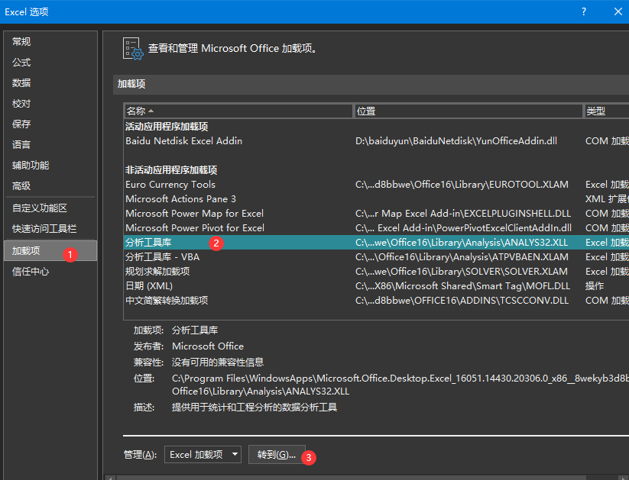Click publisher value Microsoft Office
The image size is (629, 480).
click(208, 346)
